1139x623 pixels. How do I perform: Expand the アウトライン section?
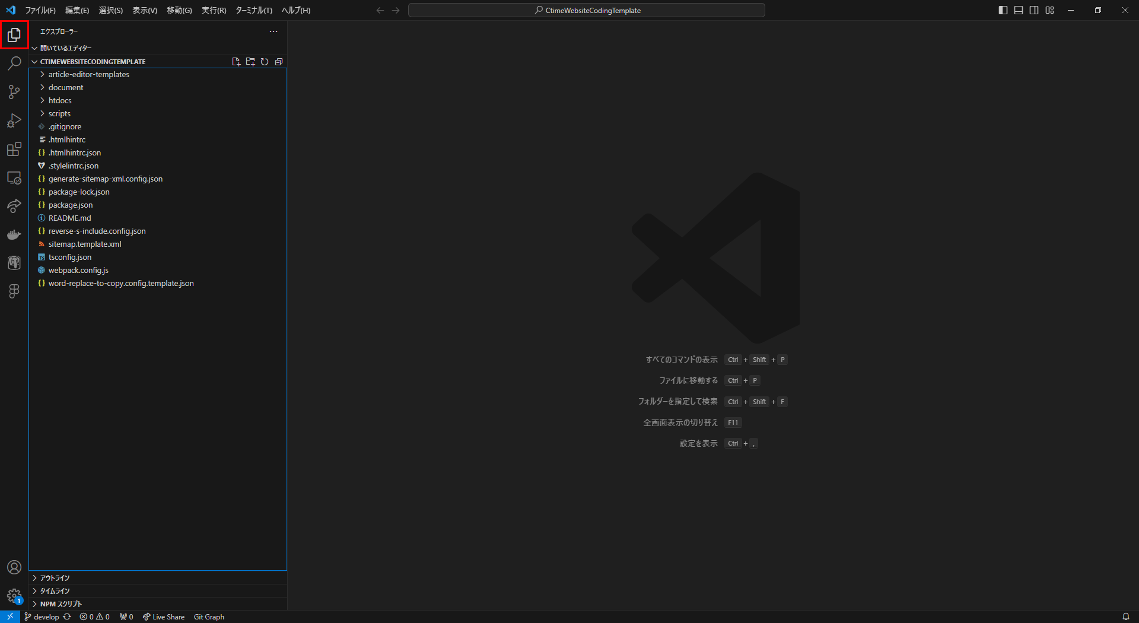pyautogui.click(x=55, y=578)
